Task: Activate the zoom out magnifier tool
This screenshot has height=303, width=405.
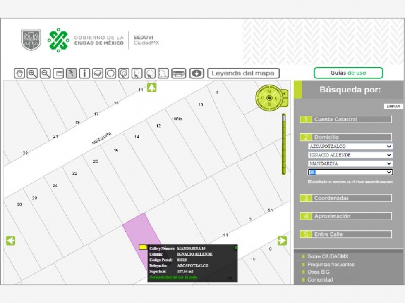Action: tap(46, 73)
